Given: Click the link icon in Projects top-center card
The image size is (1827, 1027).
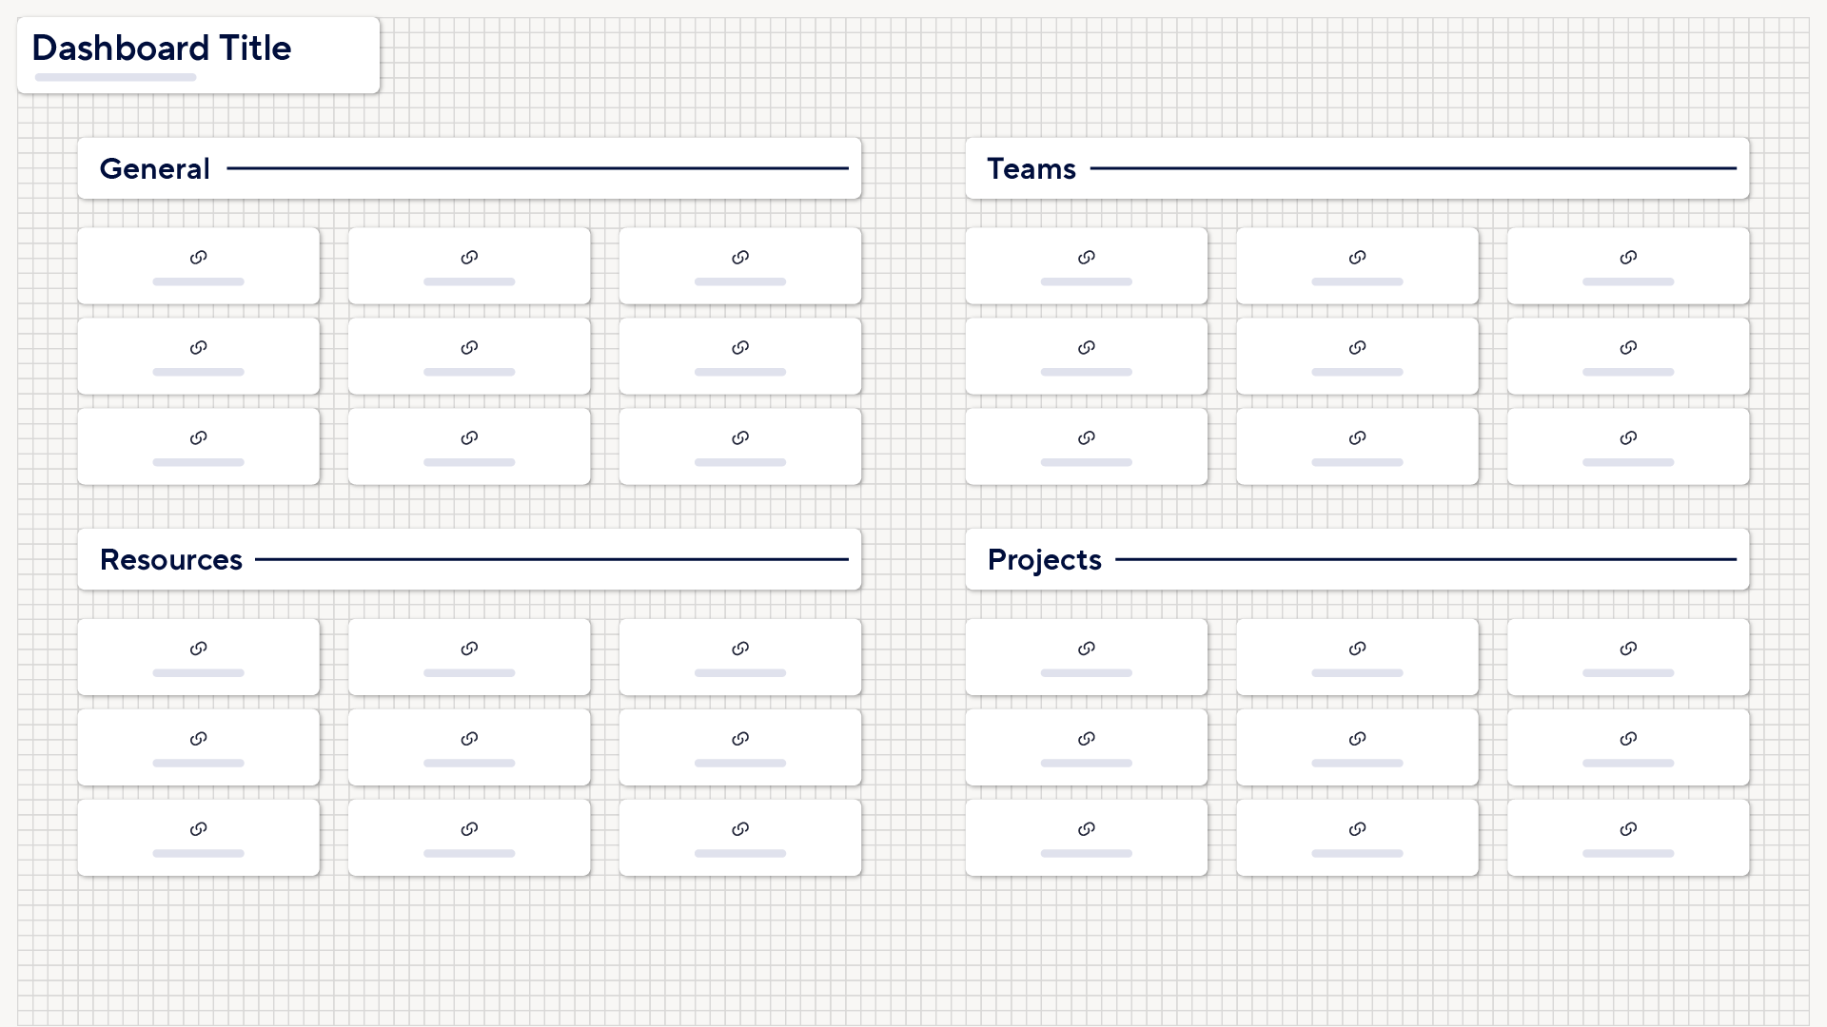Looking at the screenshot, I should (1356, 649).
